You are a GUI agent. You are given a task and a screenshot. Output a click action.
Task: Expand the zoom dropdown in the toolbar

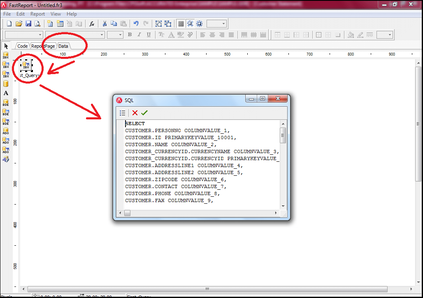223,24
